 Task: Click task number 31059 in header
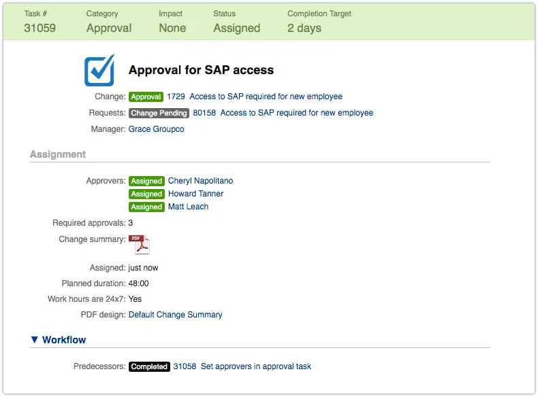point(39,28)
